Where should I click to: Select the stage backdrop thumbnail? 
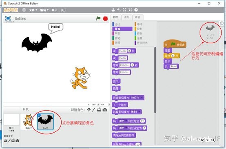[11, 120]
